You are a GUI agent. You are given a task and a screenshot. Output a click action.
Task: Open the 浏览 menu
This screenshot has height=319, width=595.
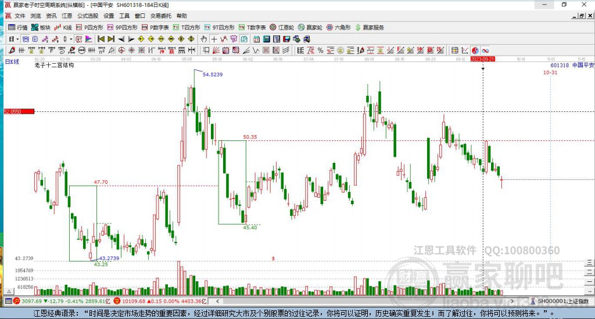coord(35,16)
